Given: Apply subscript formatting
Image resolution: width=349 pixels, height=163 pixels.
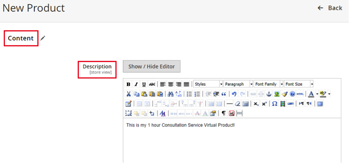Looking at the screenshot, I should click(x=256, y=104).
